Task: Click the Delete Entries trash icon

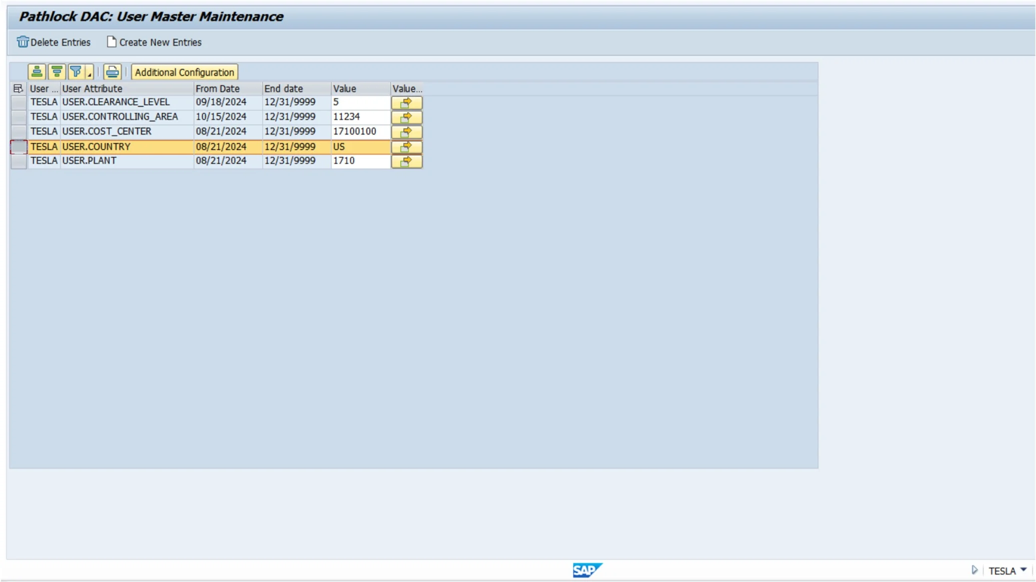Action: pos(23,42)
